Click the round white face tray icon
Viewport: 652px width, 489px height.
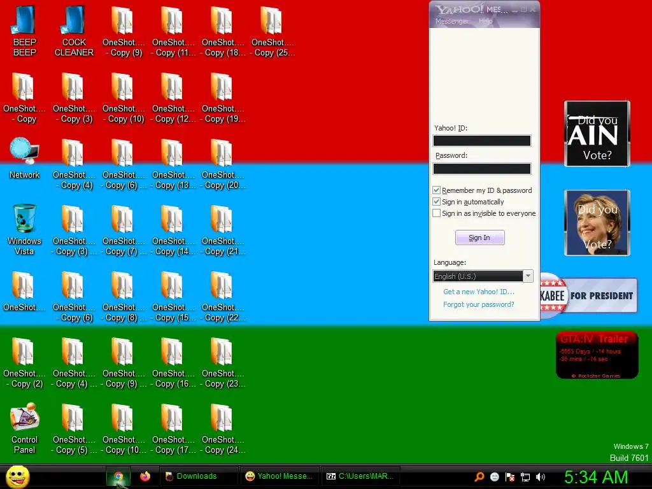pos(494,477)
